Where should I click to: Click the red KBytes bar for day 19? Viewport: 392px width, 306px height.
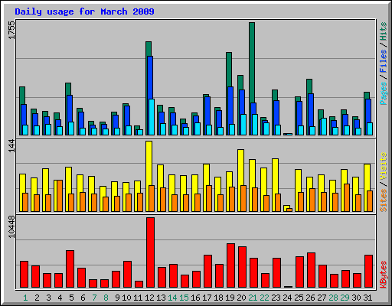click(x=230, y=265)
